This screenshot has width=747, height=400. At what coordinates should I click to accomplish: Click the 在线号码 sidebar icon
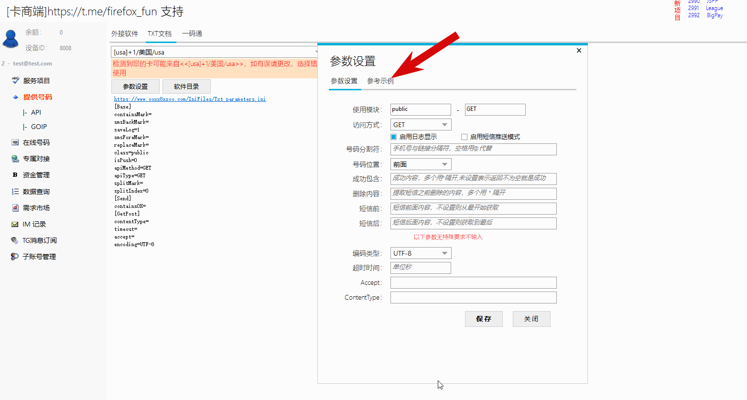pyautogui.click(x=15, y=142)
